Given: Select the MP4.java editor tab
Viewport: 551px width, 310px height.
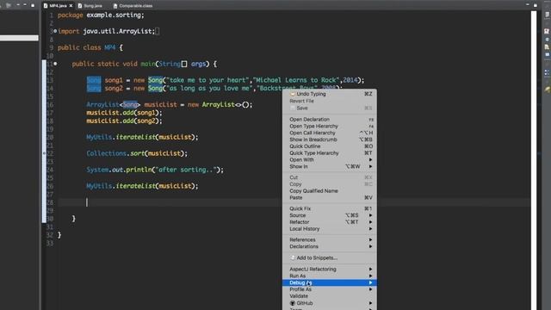Looking at the screenshot, I should coord(55,6).
